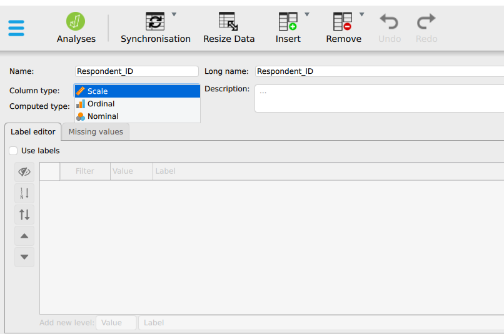The image size is (504, 334).
Task: Click the Filter column header
Action: 85,171
